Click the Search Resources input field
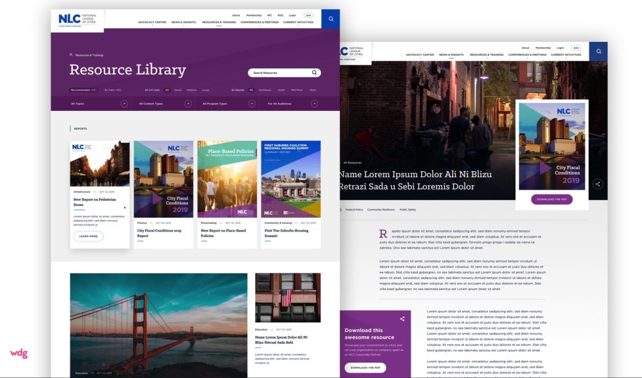This screenshot has height=378, width=642. 279,73
